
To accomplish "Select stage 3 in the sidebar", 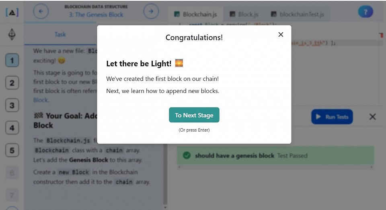I will 12,105.
